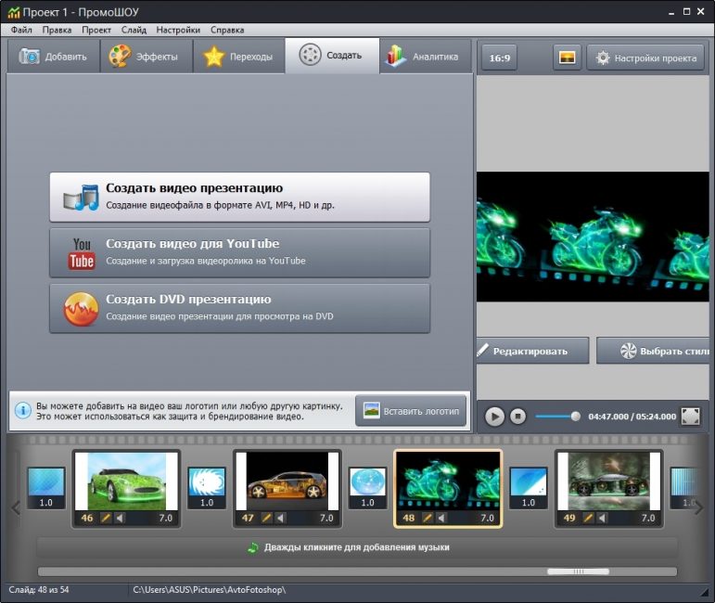The width and height of the screenshot is (715, 603).
Task: Click the Вставить логотип button
Action: [x=411, y=411]
